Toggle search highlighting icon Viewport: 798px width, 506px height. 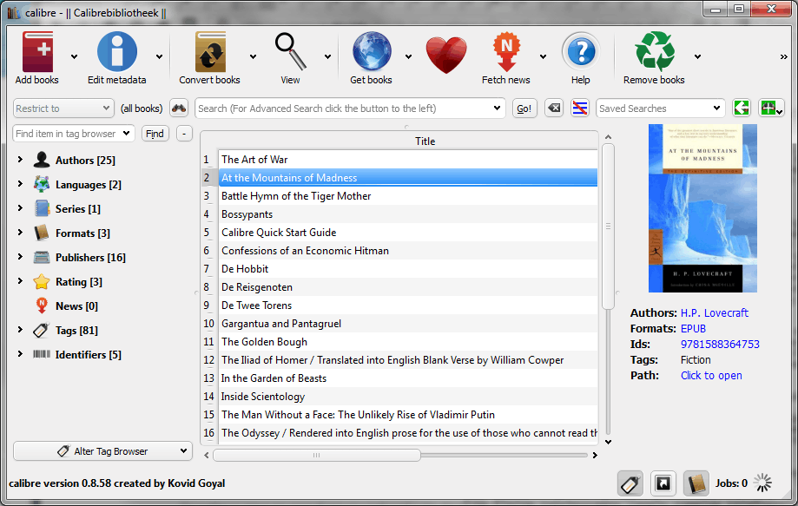click(580, 108)
